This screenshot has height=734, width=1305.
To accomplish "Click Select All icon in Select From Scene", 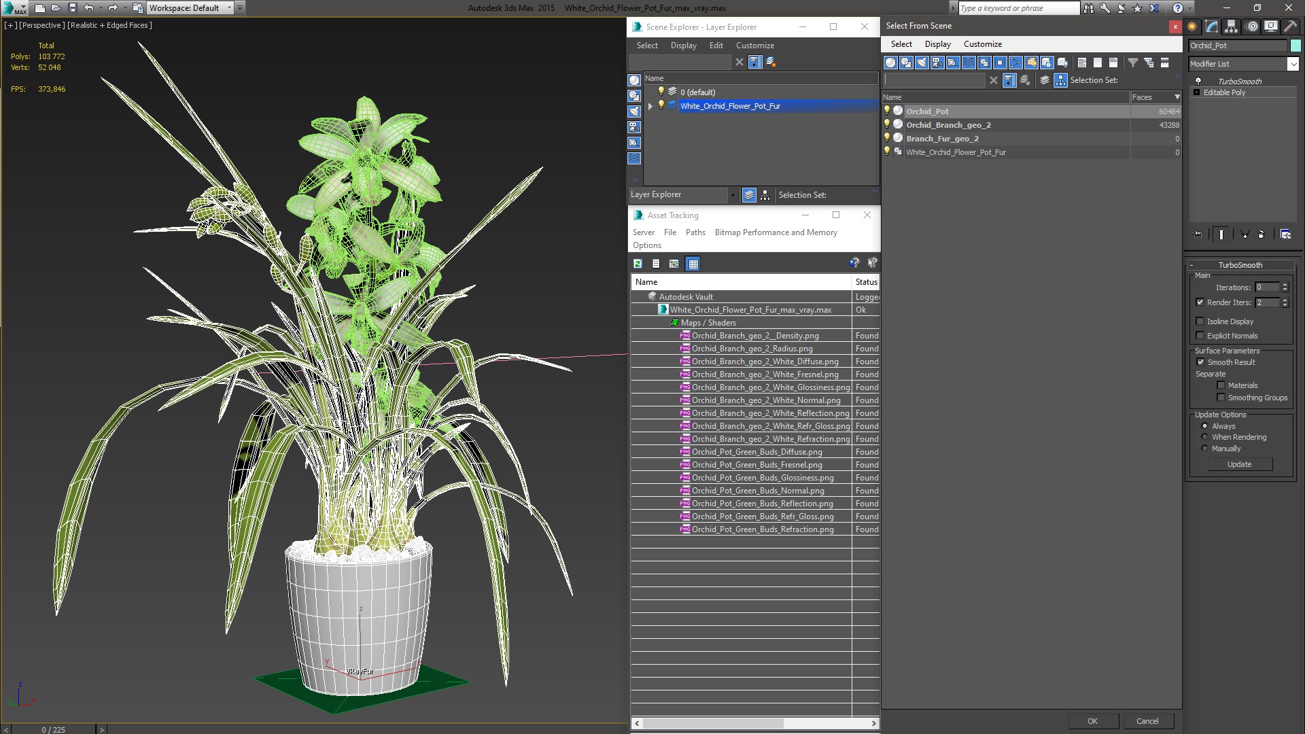I will pos(1082,63).
